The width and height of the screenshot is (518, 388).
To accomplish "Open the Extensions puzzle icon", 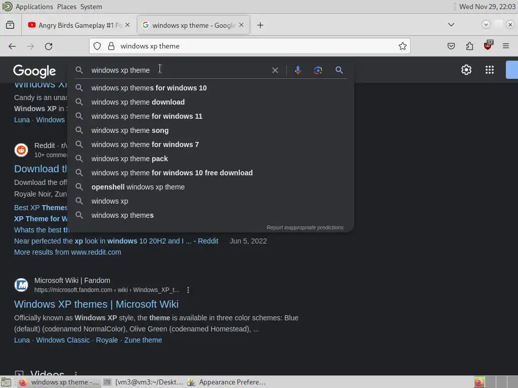I will [469, 46].
